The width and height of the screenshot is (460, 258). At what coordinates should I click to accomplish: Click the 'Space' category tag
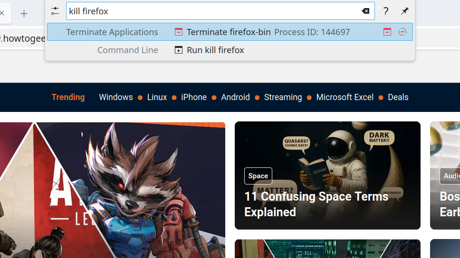pyautogui.click(x=258, y=176)
